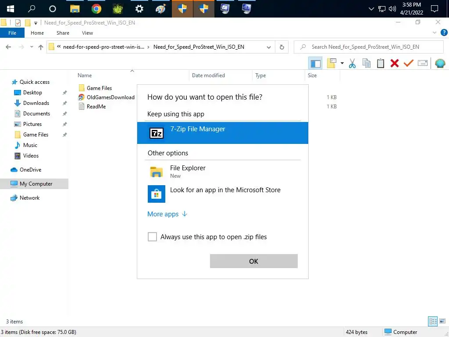Screen dimensions: 449x337
Task: Open Videos in navigation pane
Action: (x=31, y=156)
